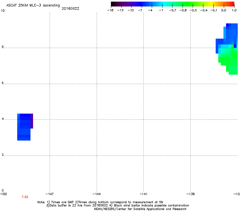Click the color bar label -0.1
240x211 pixels.
[x=214, y=10]
